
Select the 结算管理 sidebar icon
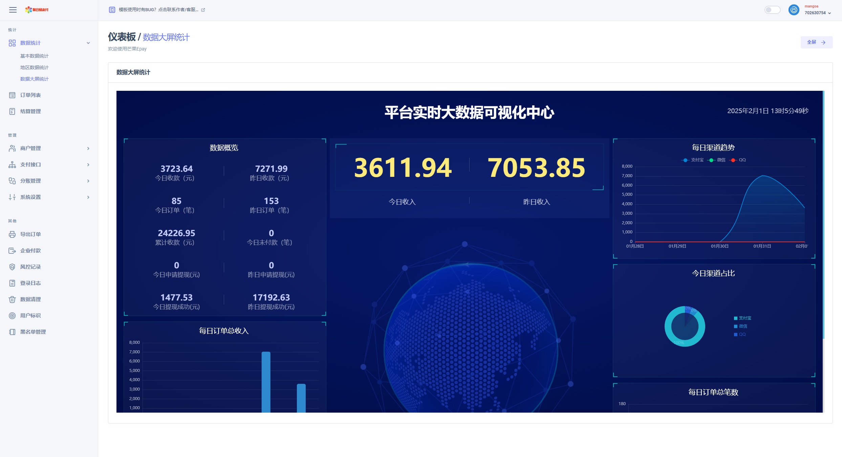click(12, 111)
